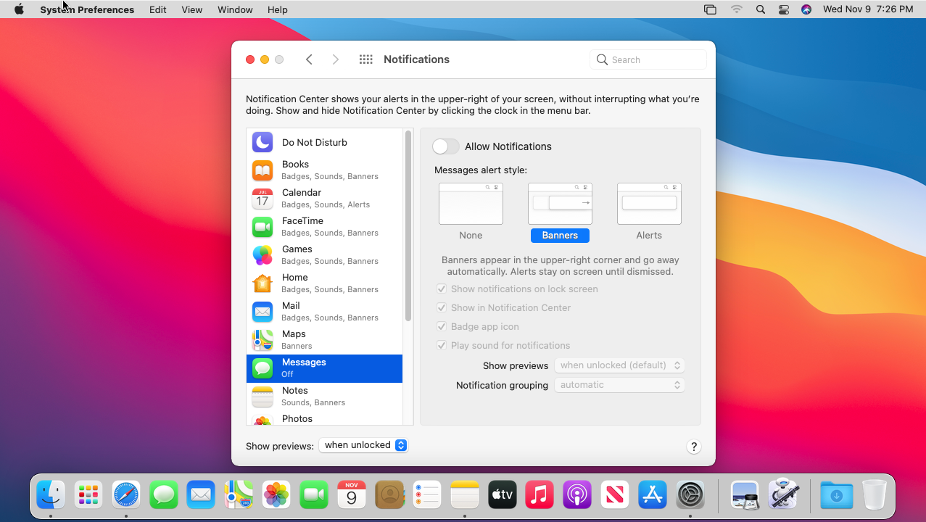Open Notification grouping 'automatic' dropdown

[x=619, y=385]
